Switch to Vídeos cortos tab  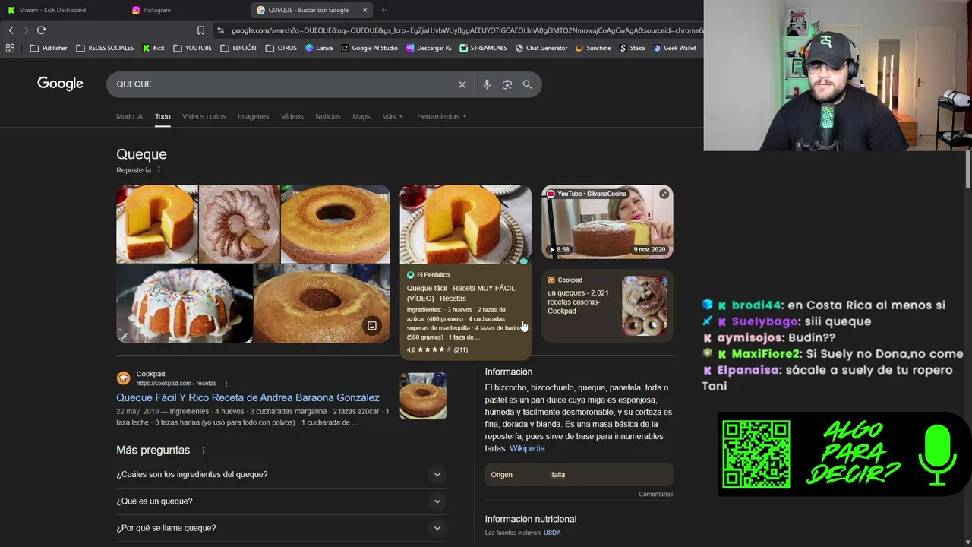click(204, 116)
